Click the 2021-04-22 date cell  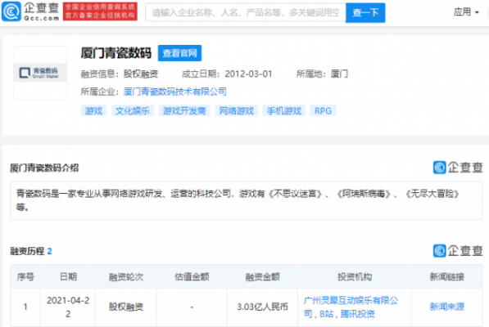point(68,307)
